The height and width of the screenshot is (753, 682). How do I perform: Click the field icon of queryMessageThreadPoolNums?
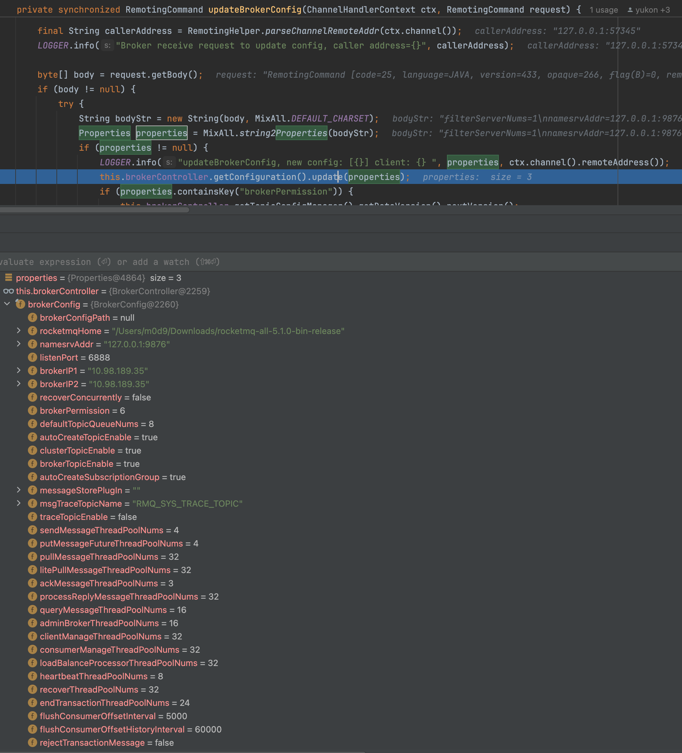33,610
